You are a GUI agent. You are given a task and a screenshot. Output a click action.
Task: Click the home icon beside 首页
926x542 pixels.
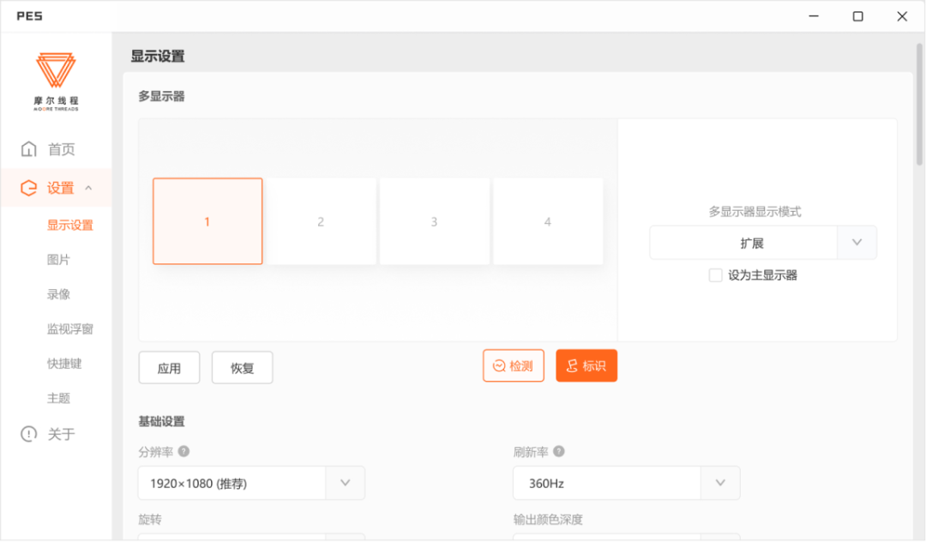pyautogui.click(x=28, y=148)
